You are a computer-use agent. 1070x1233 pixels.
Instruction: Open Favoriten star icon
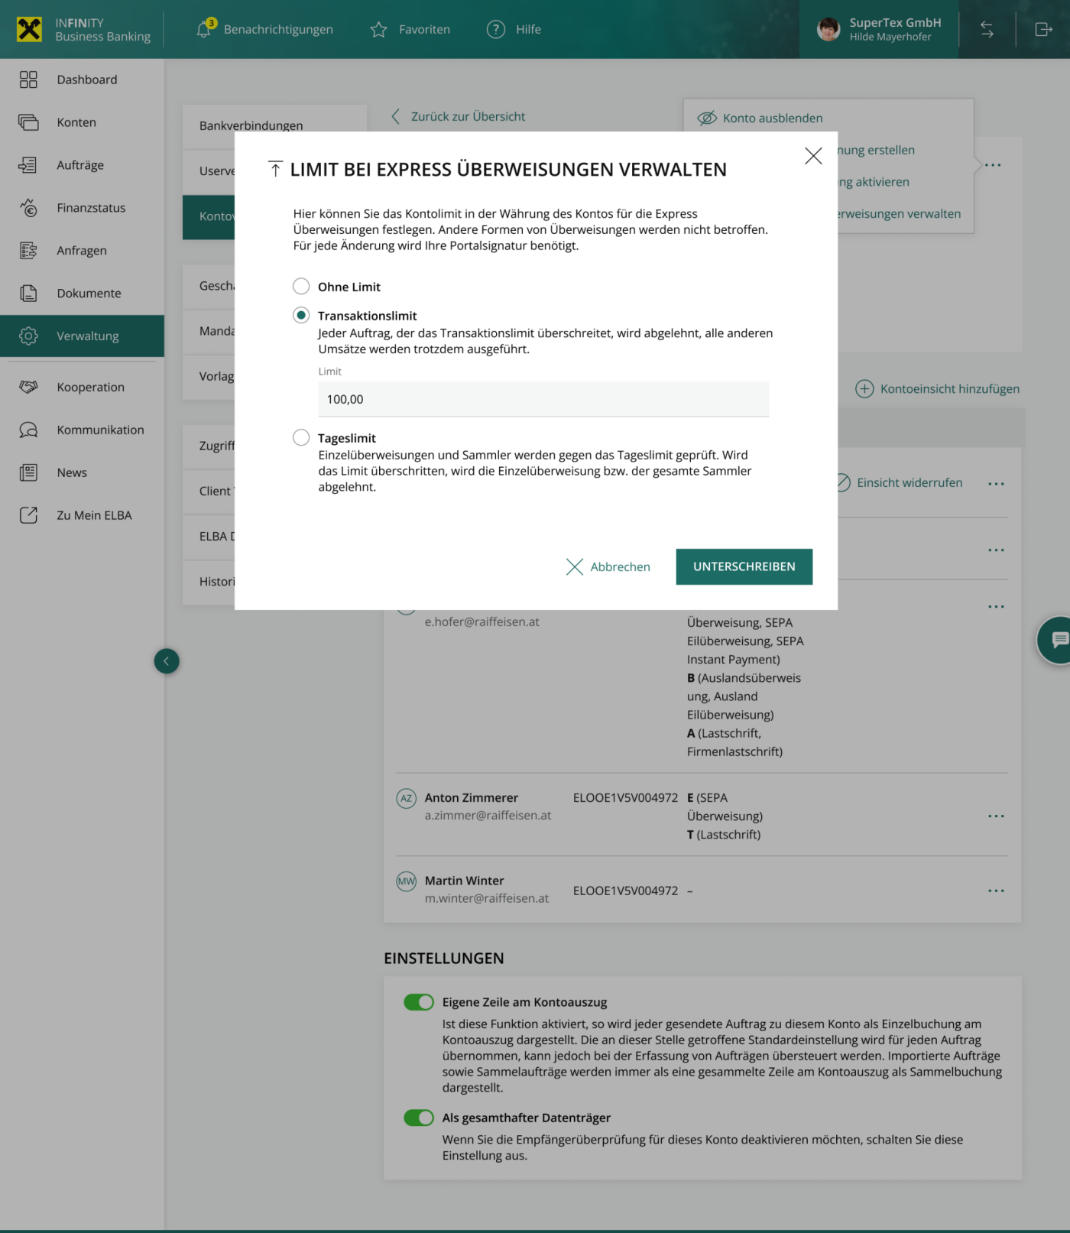[x=378, y=30]
